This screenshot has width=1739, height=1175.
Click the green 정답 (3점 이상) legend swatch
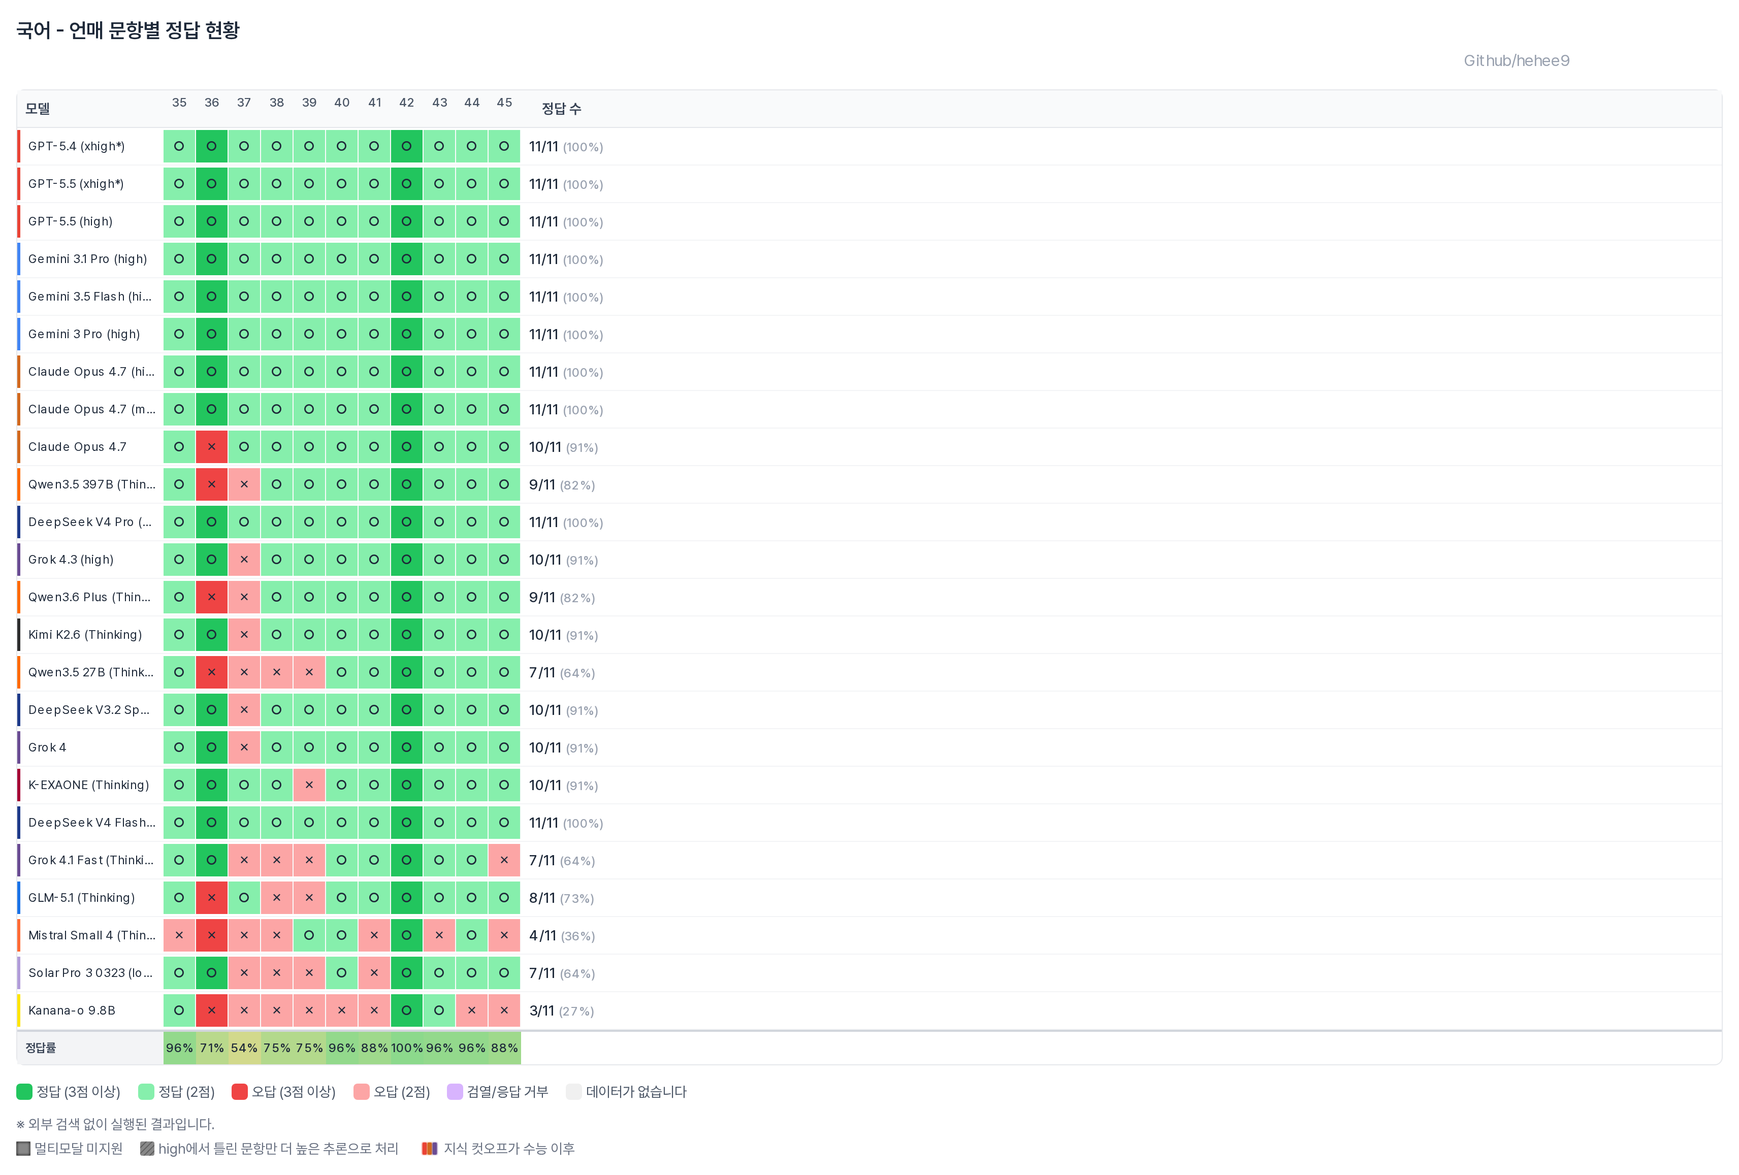pos(25,1091)
